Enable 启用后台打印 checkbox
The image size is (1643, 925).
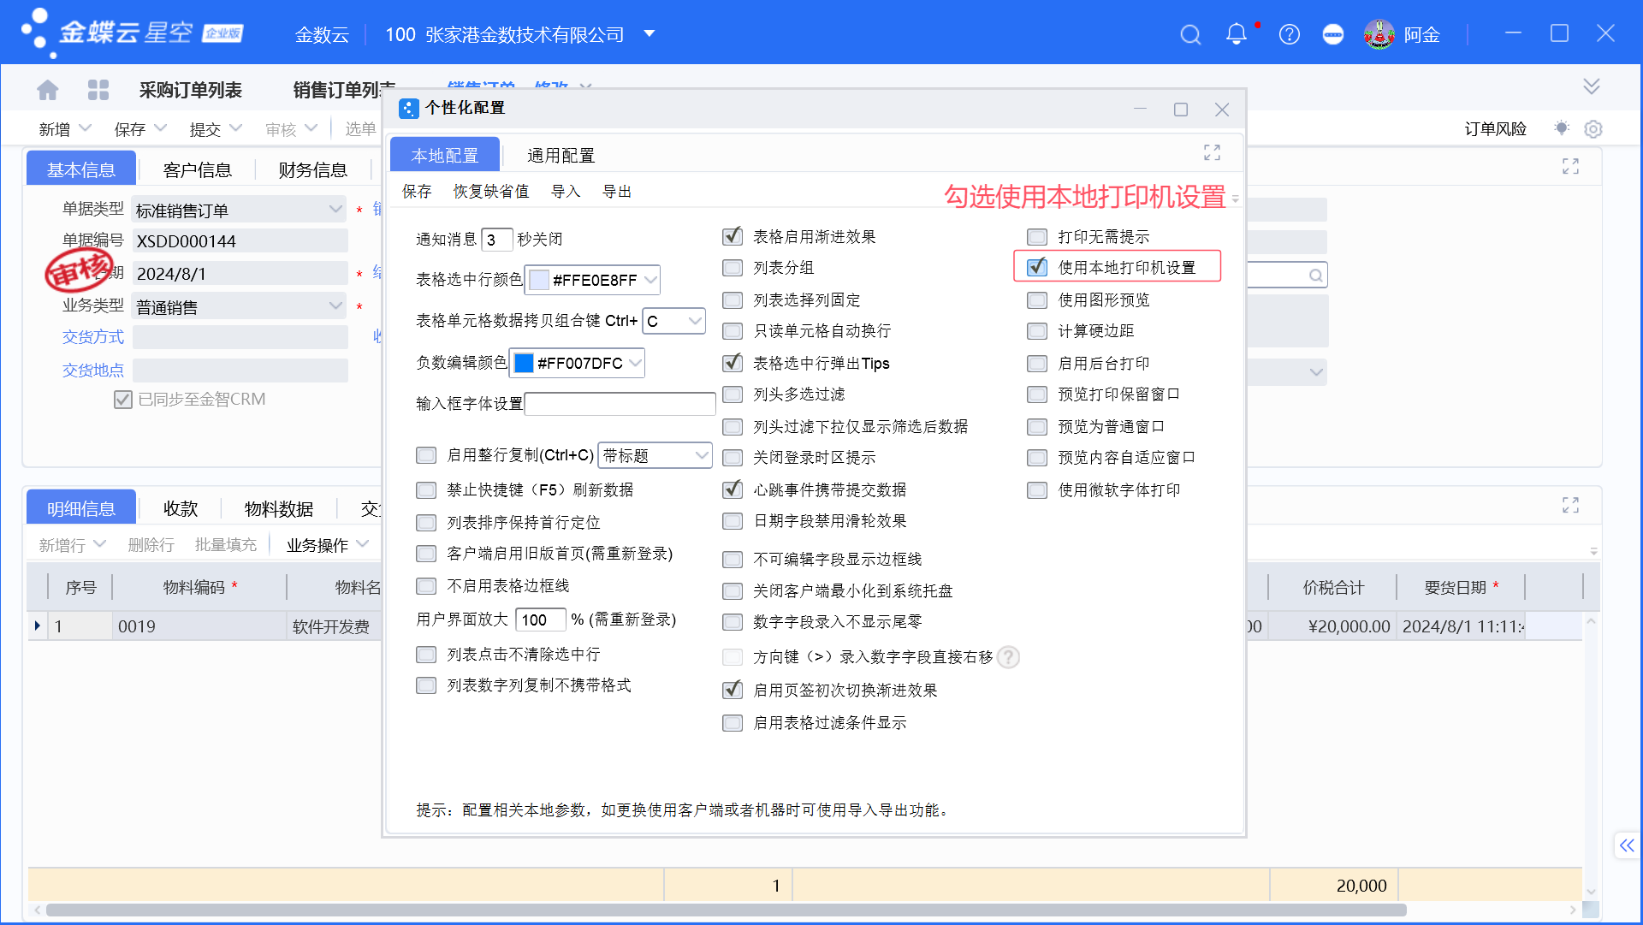1037,364
